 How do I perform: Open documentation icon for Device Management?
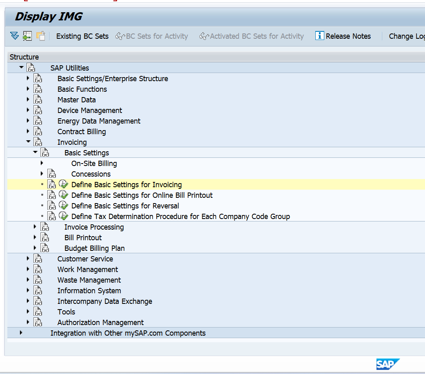pos(38,110)
